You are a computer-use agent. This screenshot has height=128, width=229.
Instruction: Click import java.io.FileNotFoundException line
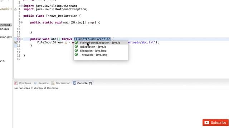tap(55, 9)
